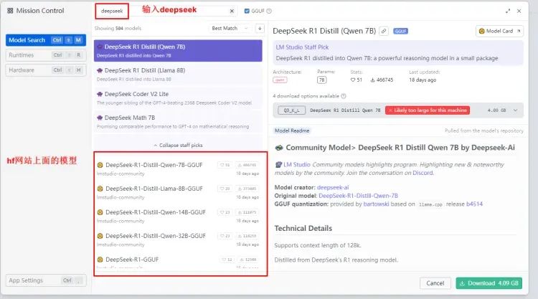Open the Discord link
The height and width of the screenshot is (299, 538).
coord(423,173)
